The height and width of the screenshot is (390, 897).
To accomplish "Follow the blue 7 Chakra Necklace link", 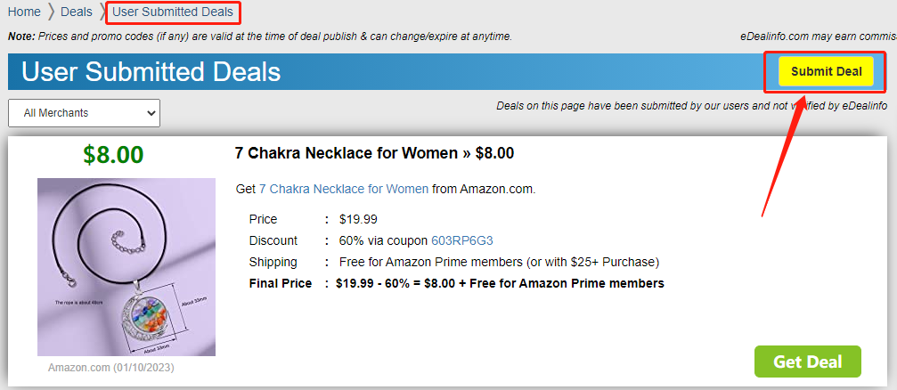I will (343, 189).
